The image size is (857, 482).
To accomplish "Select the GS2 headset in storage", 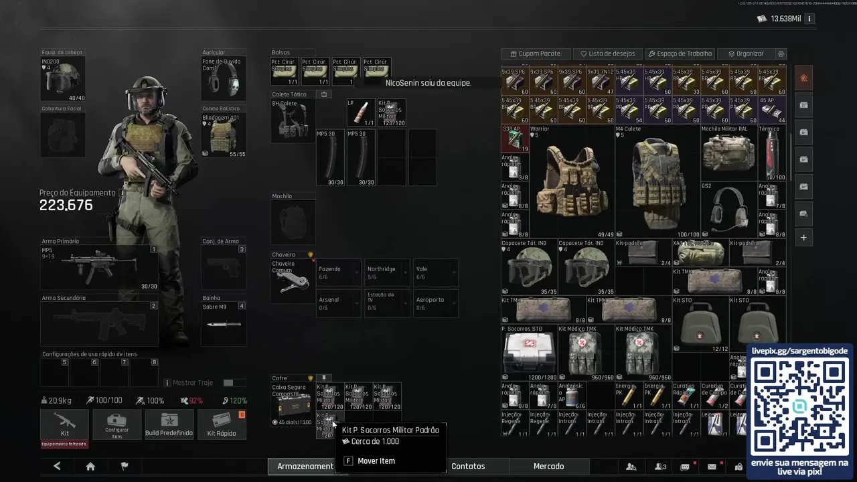I will coord(728,210).
